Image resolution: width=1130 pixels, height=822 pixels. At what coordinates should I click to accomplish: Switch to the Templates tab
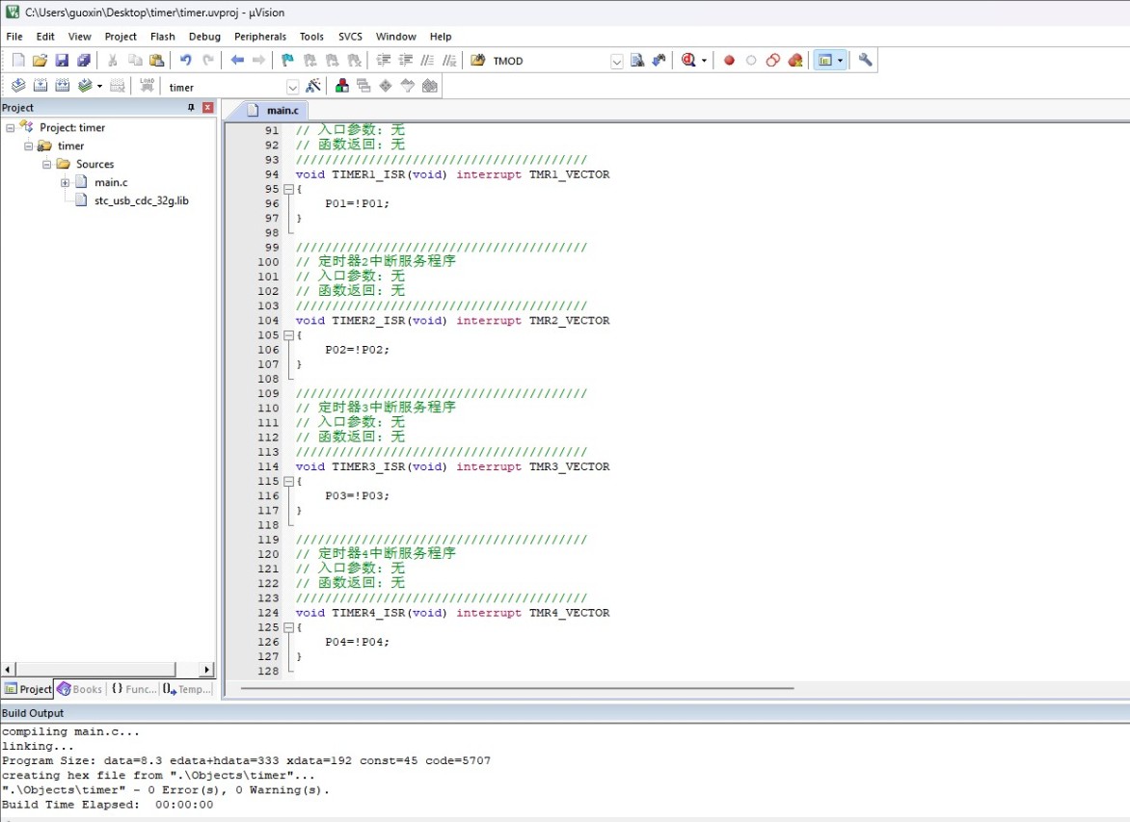(187, 689)
